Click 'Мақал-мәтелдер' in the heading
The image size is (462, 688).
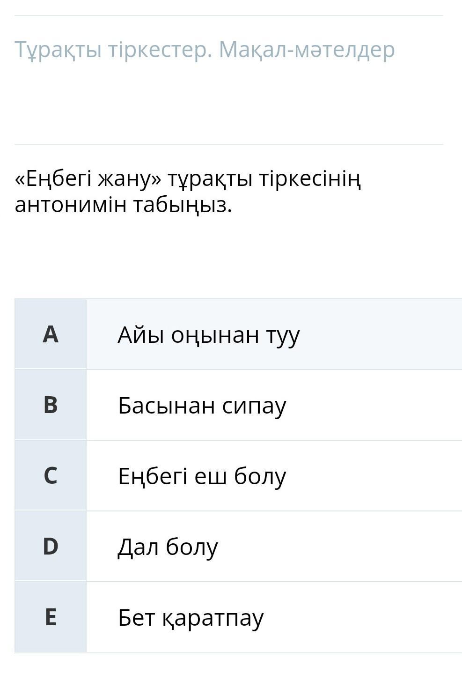(x=307, y=50)
